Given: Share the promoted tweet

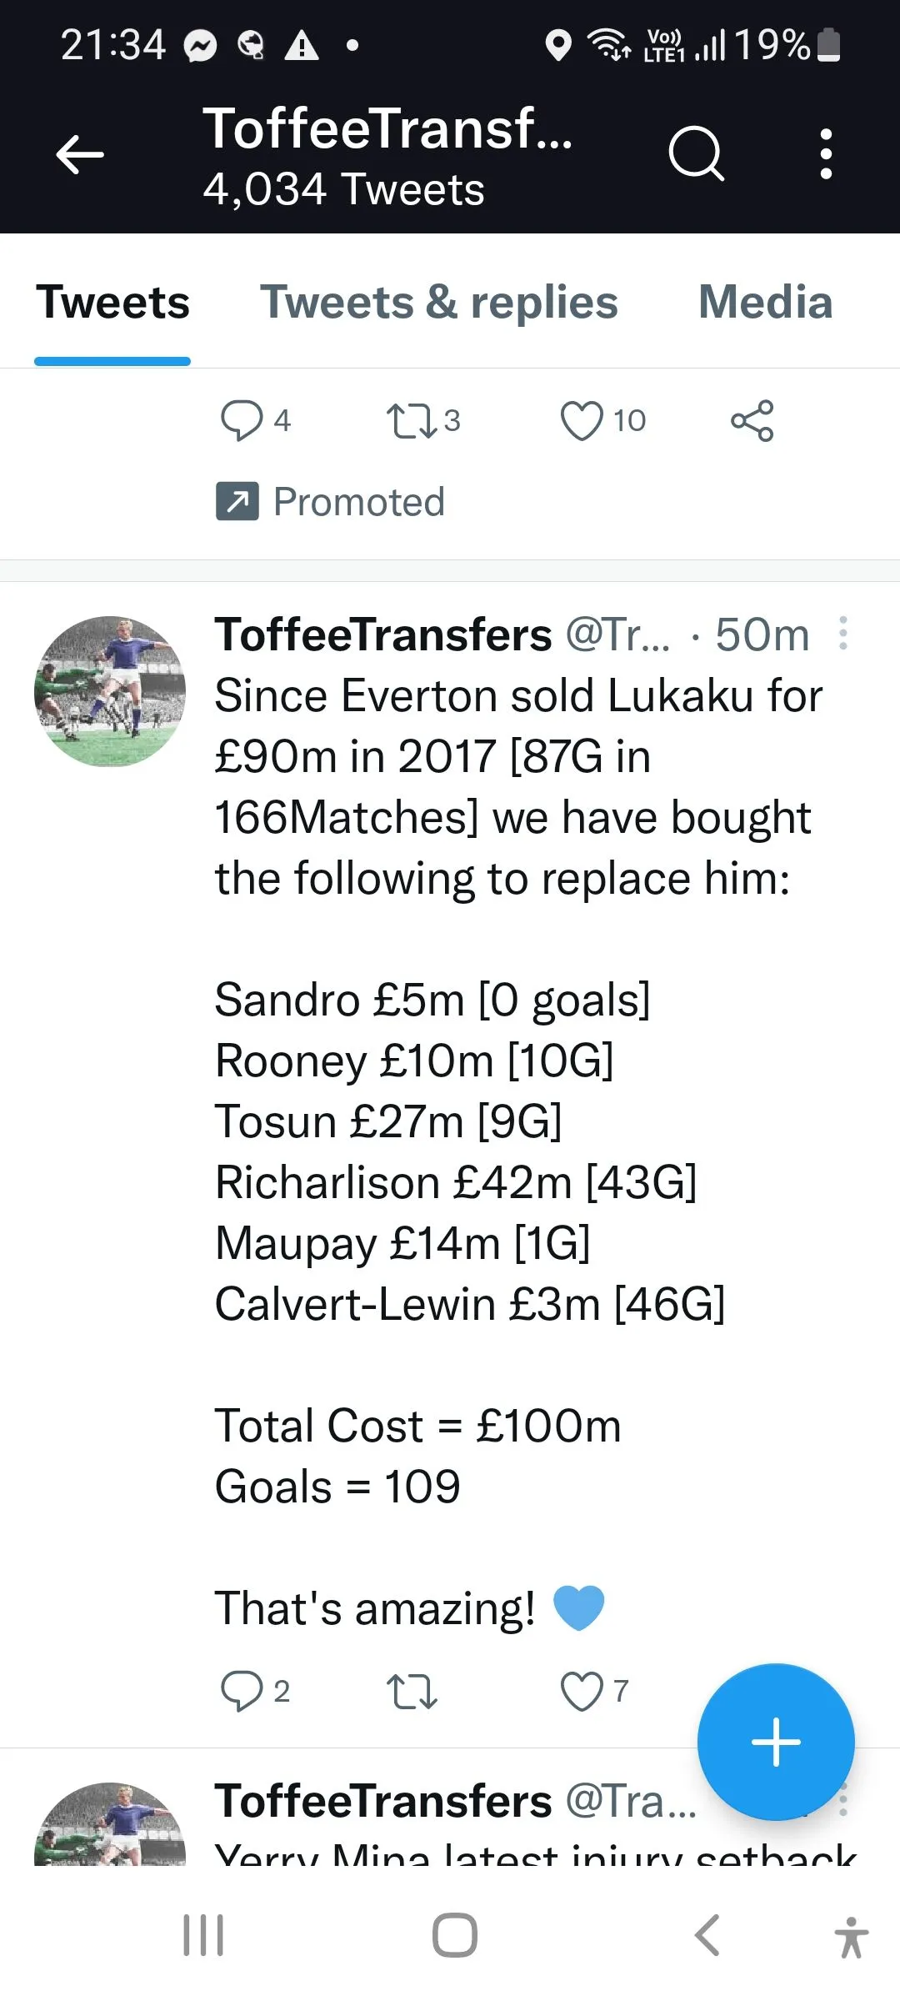Looking at the screenshot, I should pos(752,420).
